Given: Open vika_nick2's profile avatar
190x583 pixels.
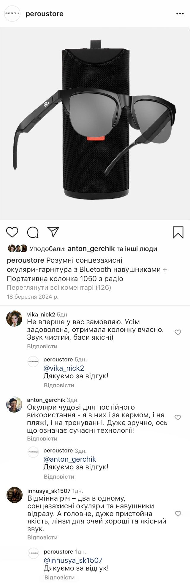Looking at the screenshot, I should coord(14,319).
